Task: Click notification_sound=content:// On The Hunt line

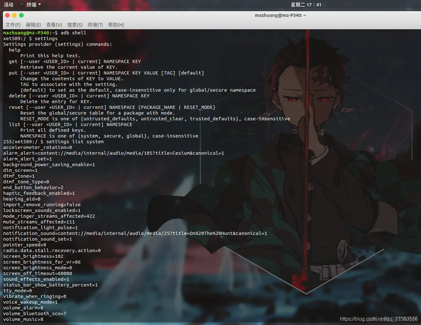Action: [x=135, y=233]
